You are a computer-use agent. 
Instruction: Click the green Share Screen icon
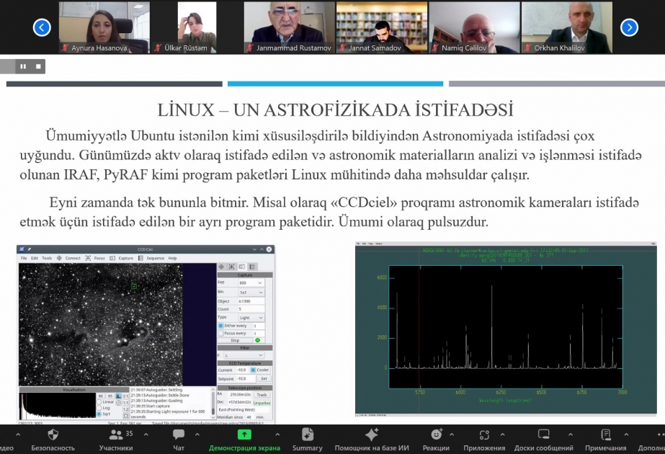pyautogui.click(x=244, y=435)
